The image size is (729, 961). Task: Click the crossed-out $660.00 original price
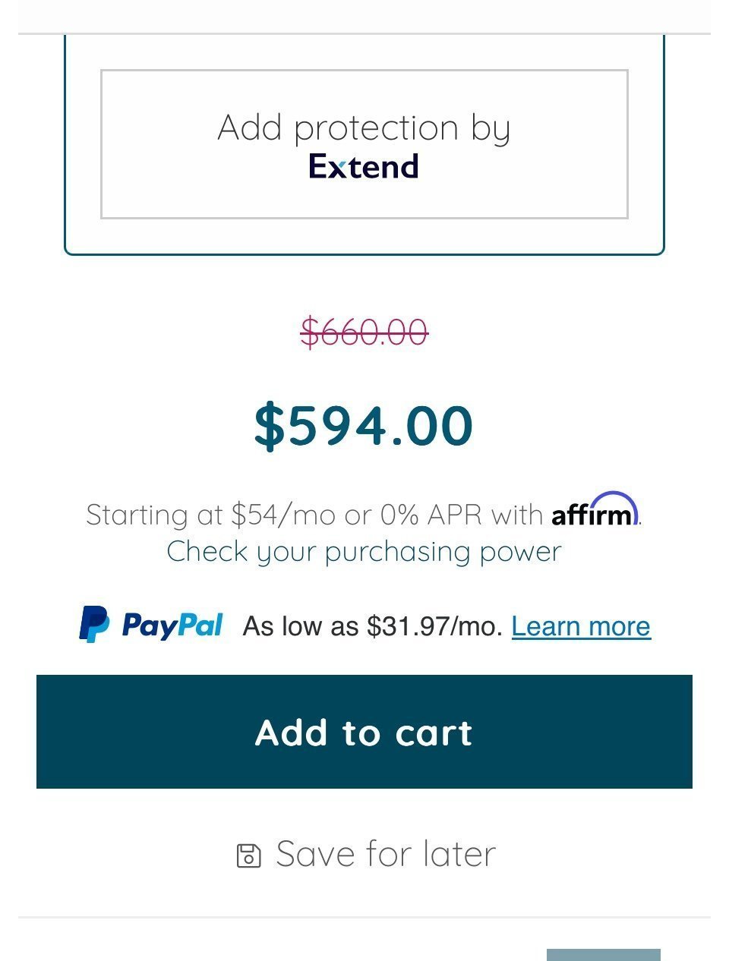point(364,332)
